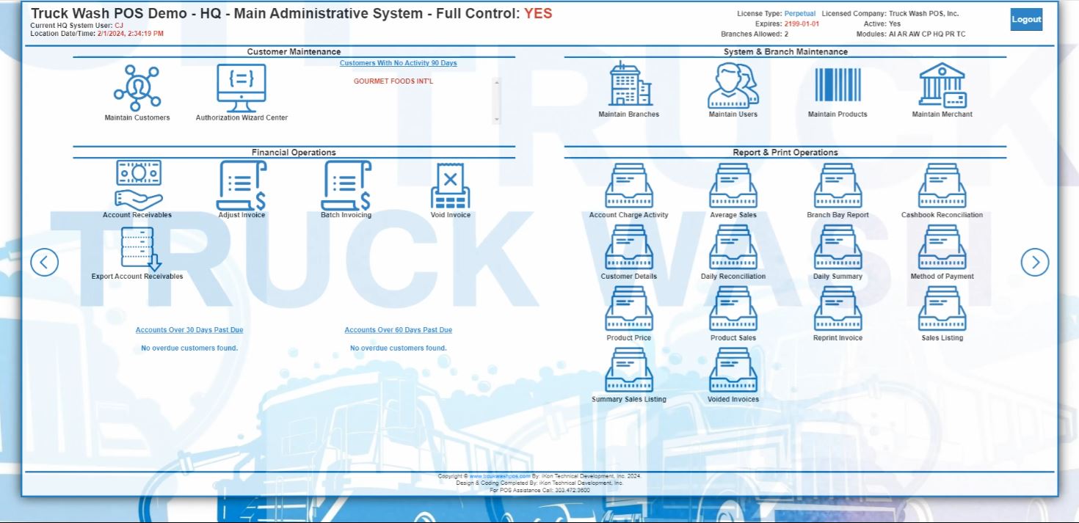1079x523 pixels.
Task: Open Maintain Products barcode icon
Action: pyautogui.click(x=838, y=86)
